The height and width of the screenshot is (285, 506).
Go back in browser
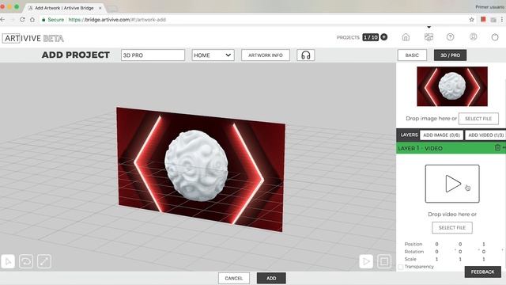pyautogui.click(x=2, y=20)
